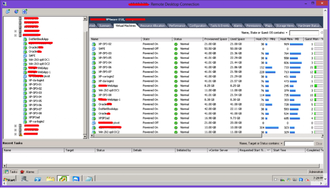Open the Explorer folder icon on remote taskbar
The height and width of the screenshot is (188, 330).
pos(51,179)
